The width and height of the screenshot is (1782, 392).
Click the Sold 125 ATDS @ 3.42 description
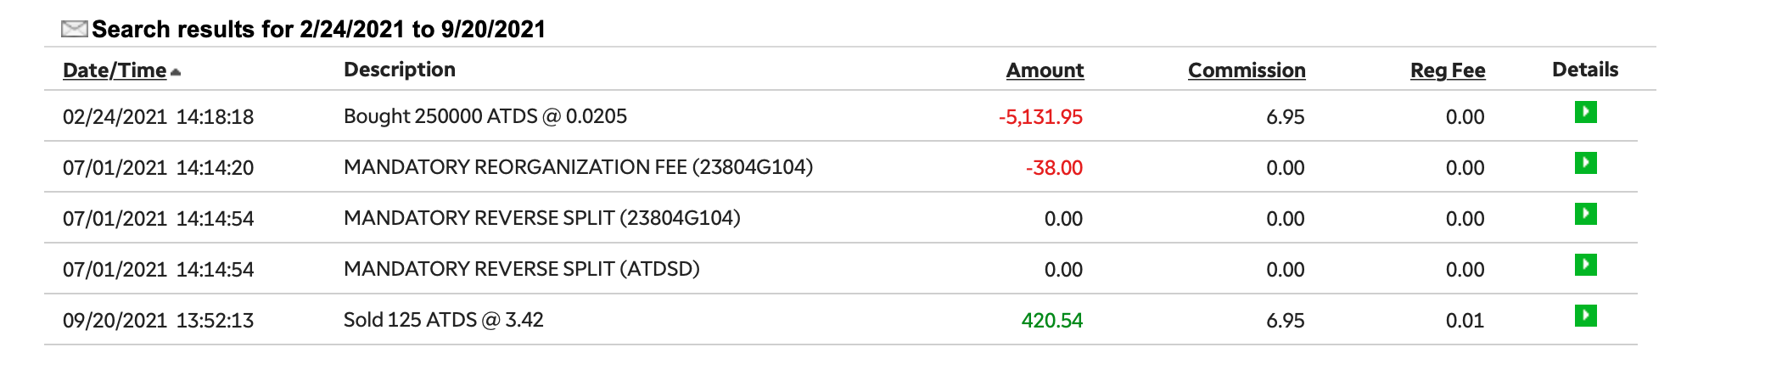443,320
